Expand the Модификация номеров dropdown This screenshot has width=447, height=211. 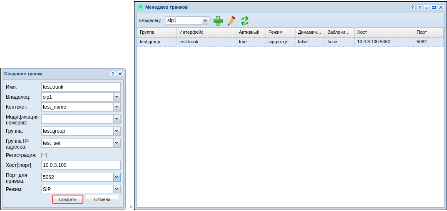point(117,119)
